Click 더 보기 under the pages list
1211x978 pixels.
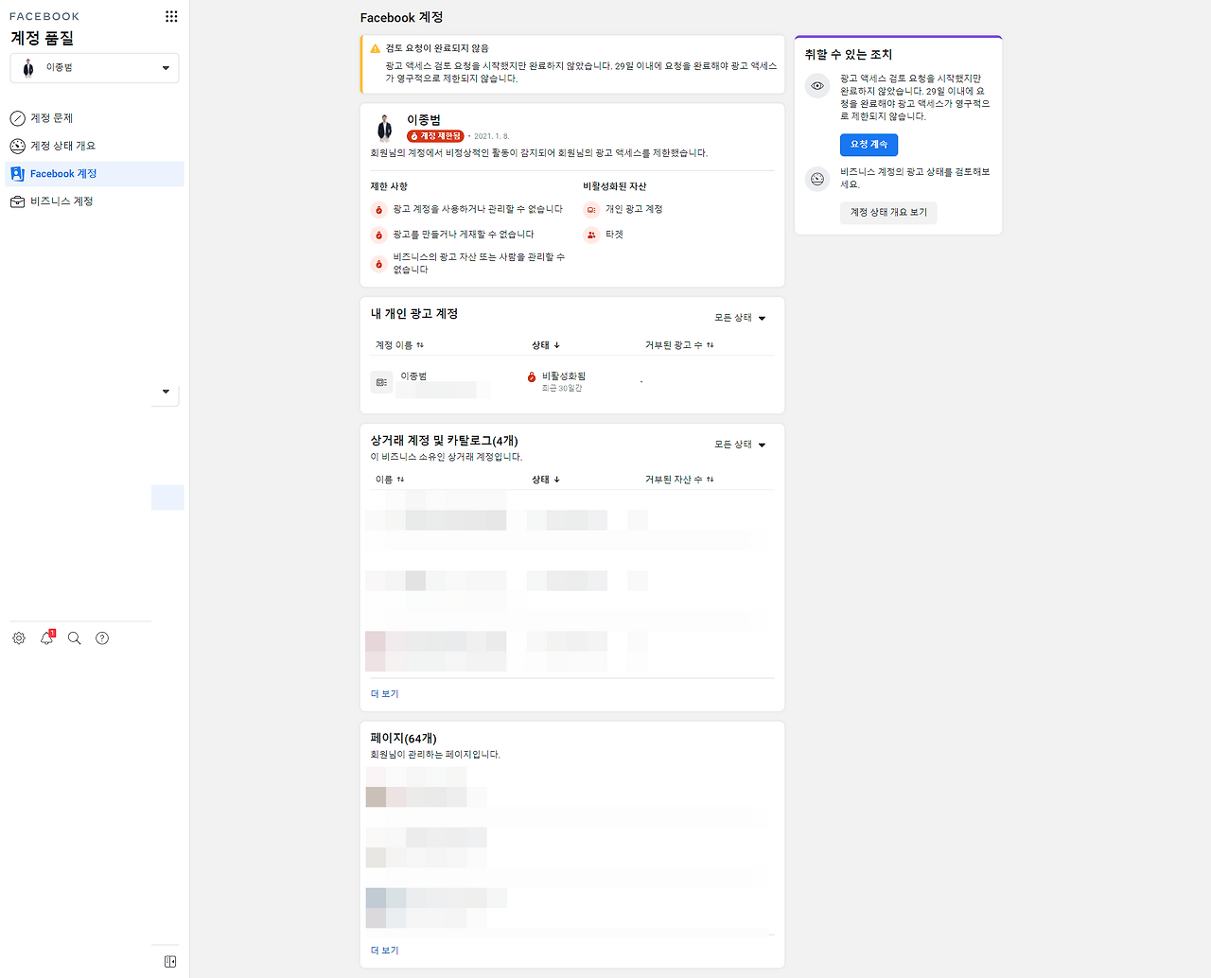click(384, 951)
